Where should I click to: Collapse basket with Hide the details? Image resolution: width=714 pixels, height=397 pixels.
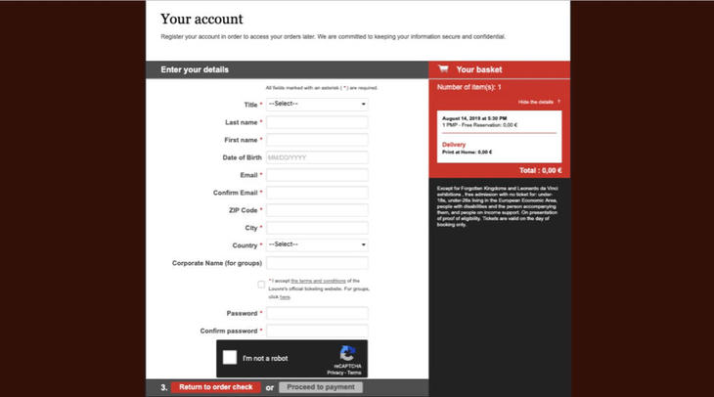536,102
